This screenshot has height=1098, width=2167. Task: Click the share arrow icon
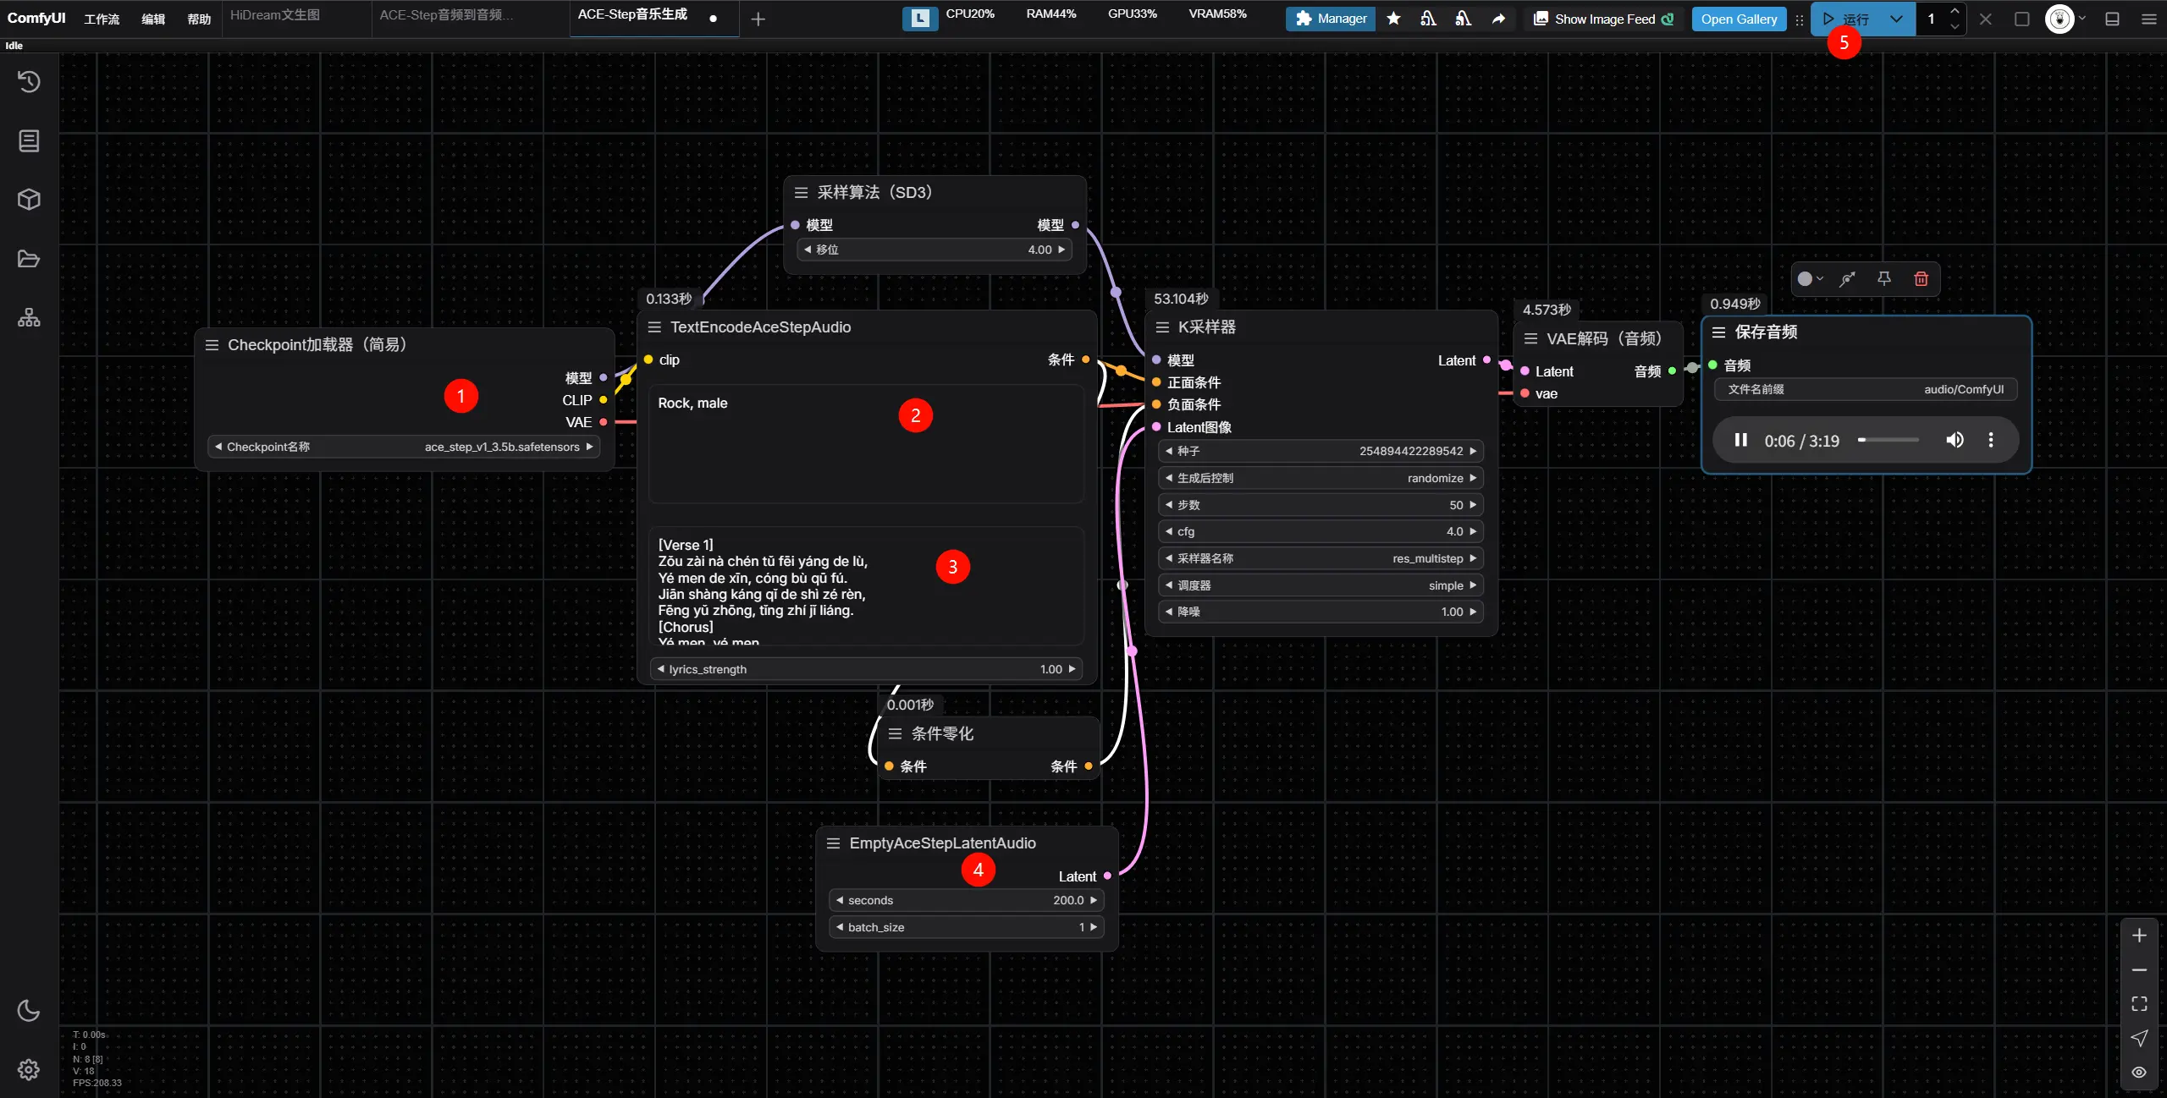pos(1498,19)
